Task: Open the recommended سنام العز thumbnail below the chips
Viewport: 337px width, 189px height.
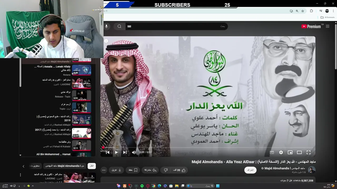Action: pos(80,177)
